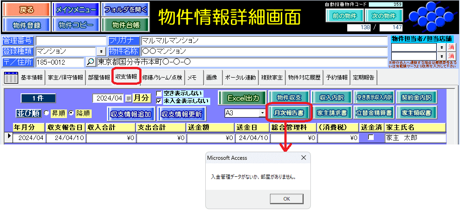
Task: Enable the 空き表示しない checkbox
Action: (x=159, y=94)
